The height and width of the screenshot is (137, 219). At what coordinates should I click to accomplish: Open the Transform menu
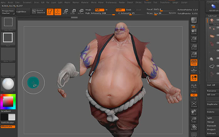165,2
